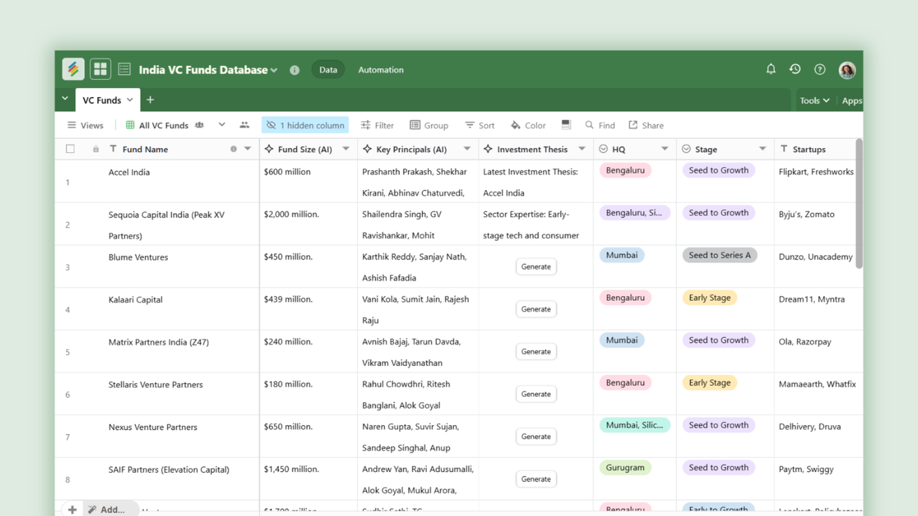
Task: Select the row header checkbox
Action: [x=70, y=149]
